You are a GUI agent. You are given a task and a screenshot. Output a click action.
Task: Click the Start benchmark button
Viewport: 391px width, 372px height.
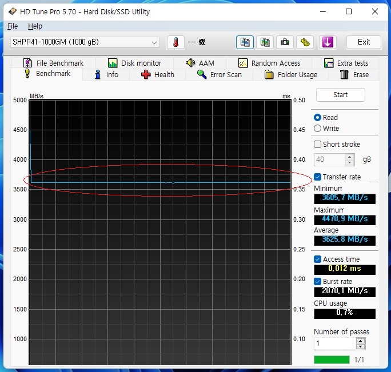340,95
